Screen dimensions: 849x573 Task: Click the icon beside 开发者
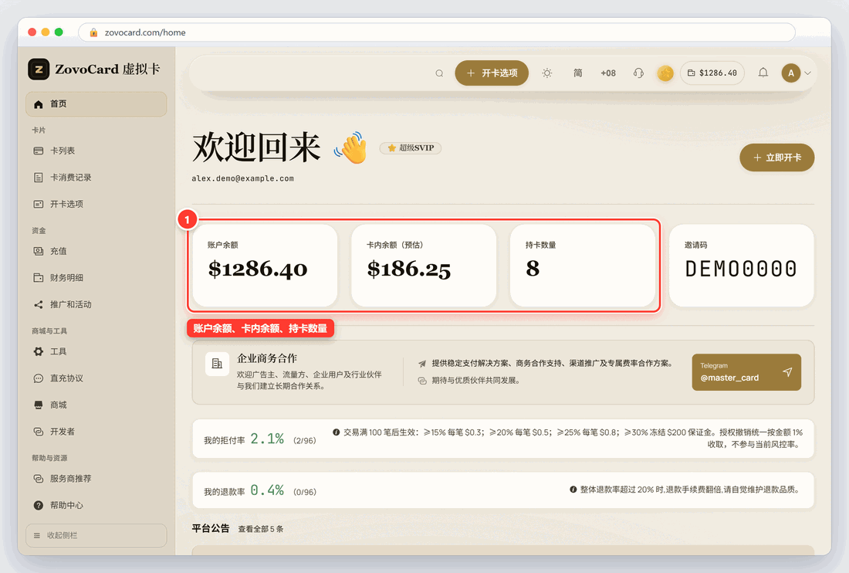39,432
